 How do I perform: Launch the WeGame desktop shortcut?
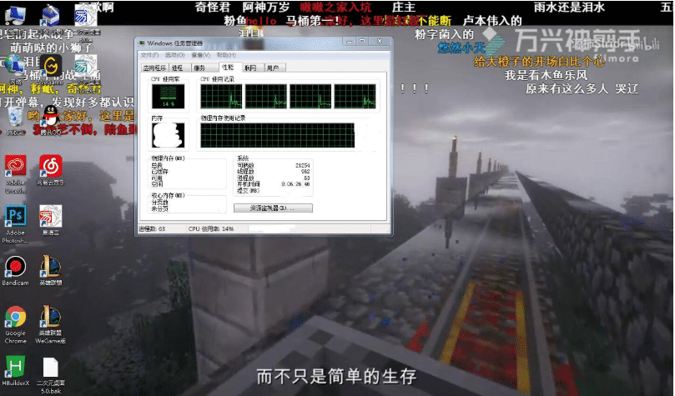click(x=51, y=66)
